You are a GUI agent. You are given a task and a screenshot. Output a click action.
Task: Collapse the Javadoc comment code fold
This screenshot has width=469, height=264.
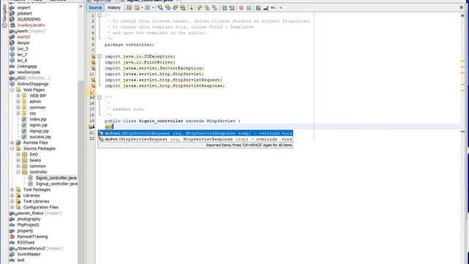click(x=100, y=98)
